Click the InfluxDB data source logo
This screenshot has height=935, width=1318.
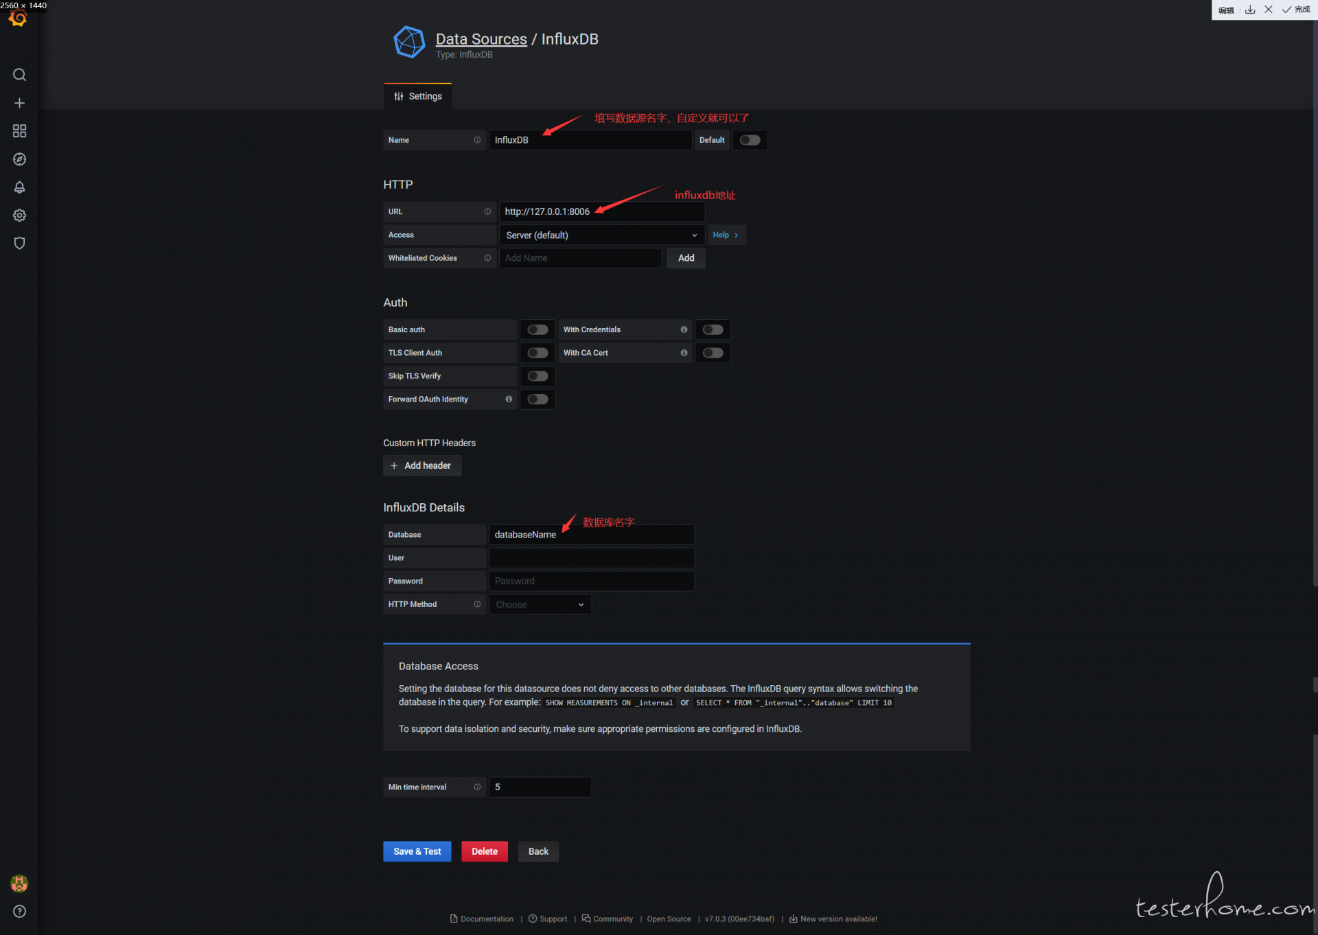coord(409,42)
